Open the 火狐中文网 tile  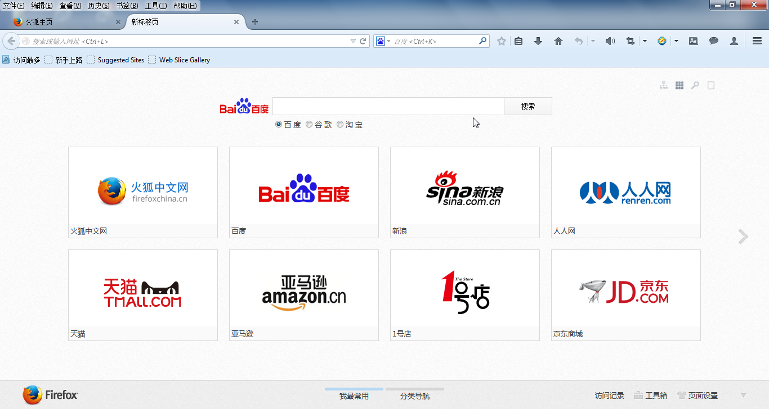(x=143, y=192)
